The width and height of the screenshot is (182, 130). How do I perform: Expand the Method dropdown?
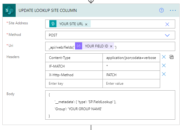coord(167,35)
